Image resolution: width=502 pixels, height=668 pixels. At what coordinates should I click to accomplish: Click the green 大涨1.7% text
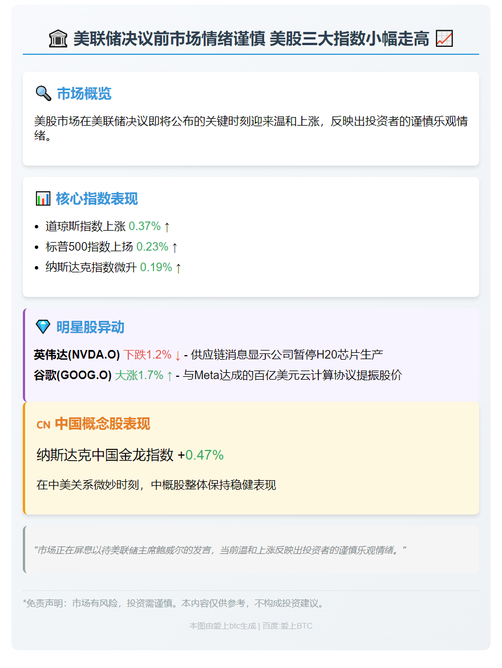pyautogui.click(x=139, y=375)
